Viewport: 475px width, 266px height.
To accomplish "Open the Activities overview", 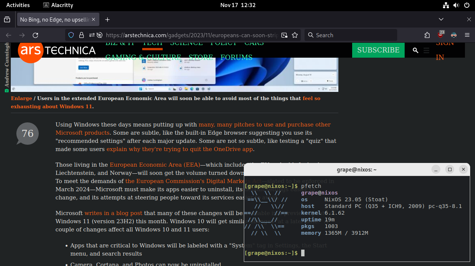I will [18, 5].
